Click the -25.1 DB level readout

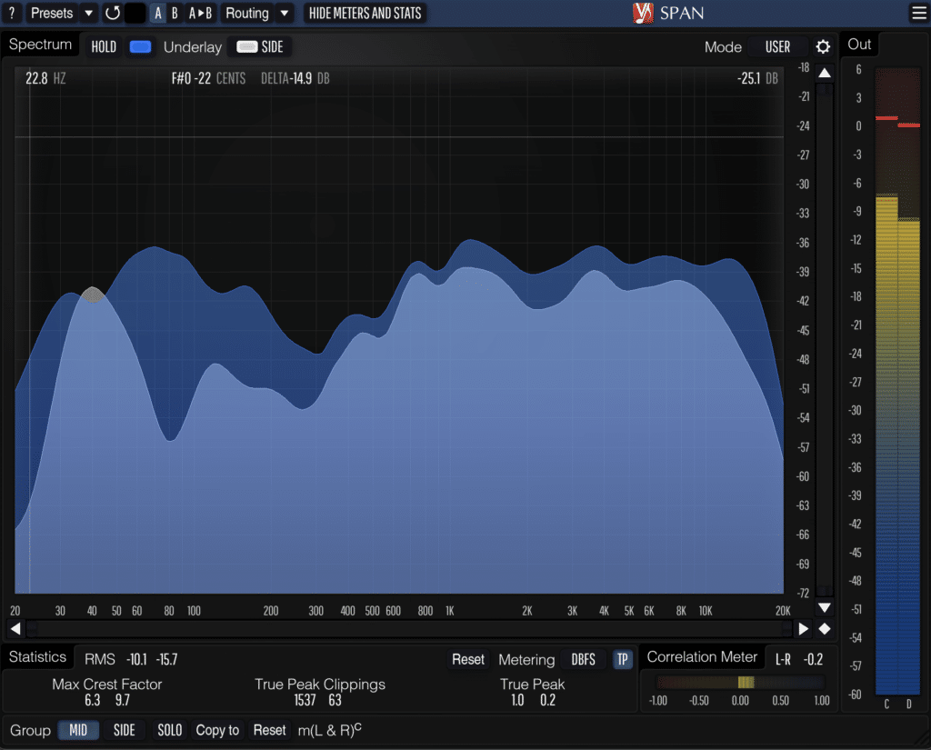(757, 78)
